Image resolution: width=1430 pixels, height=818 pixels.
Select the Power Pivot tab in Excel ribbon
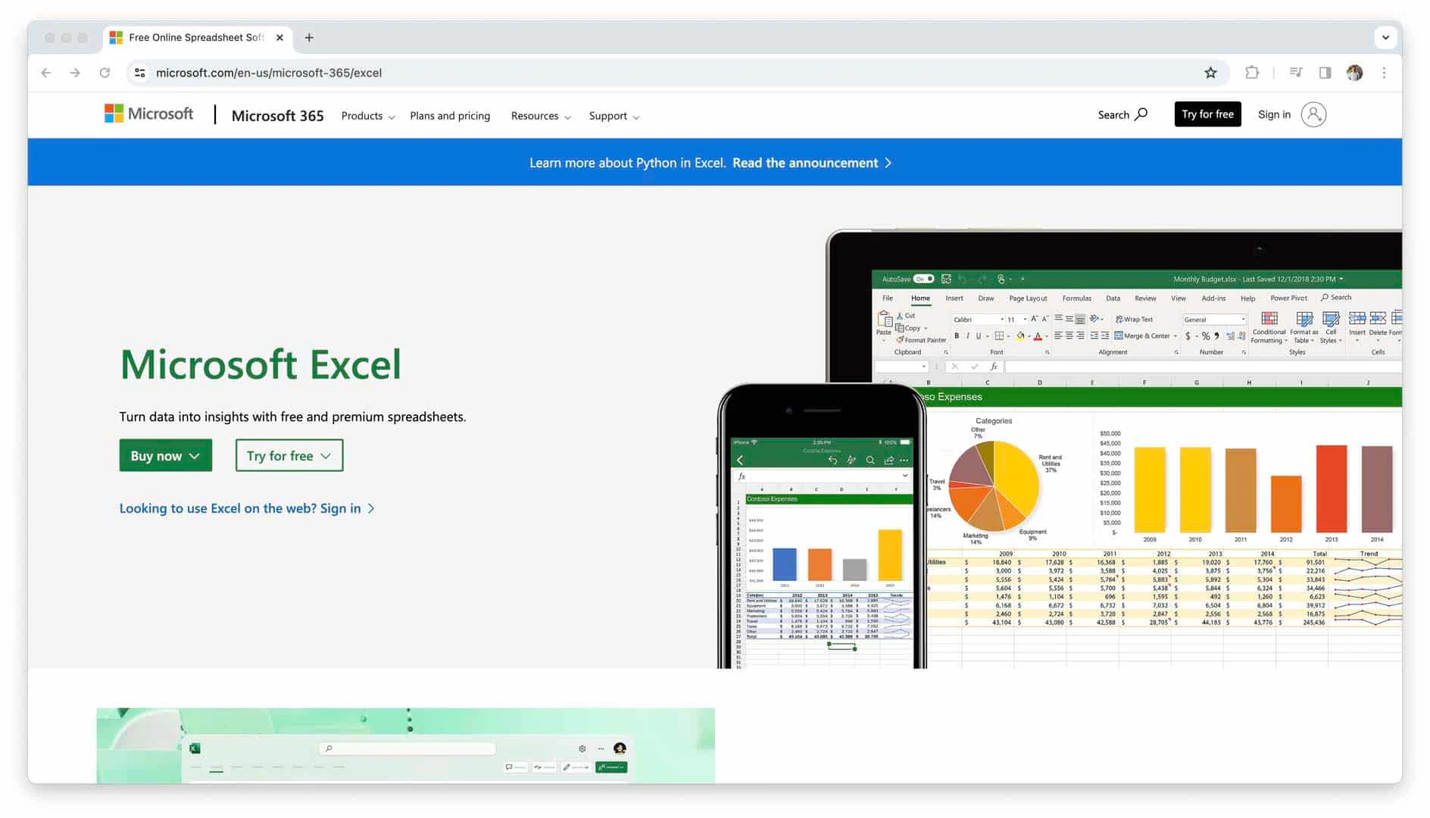tap(1288, 298)
